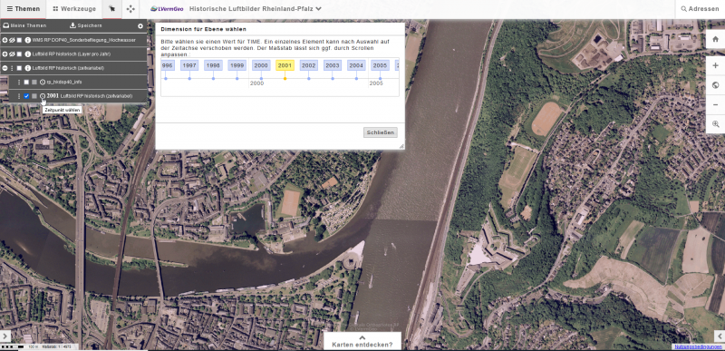The image size is (725, 351).
Task: Open Historische Luftbilder Rheinland-Pfalz dropdown
Action: tap(256, 9)
